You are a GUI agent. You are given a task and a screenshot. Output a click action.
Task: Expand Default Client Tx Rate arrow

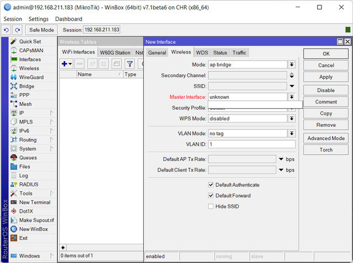tap(281, 170)
